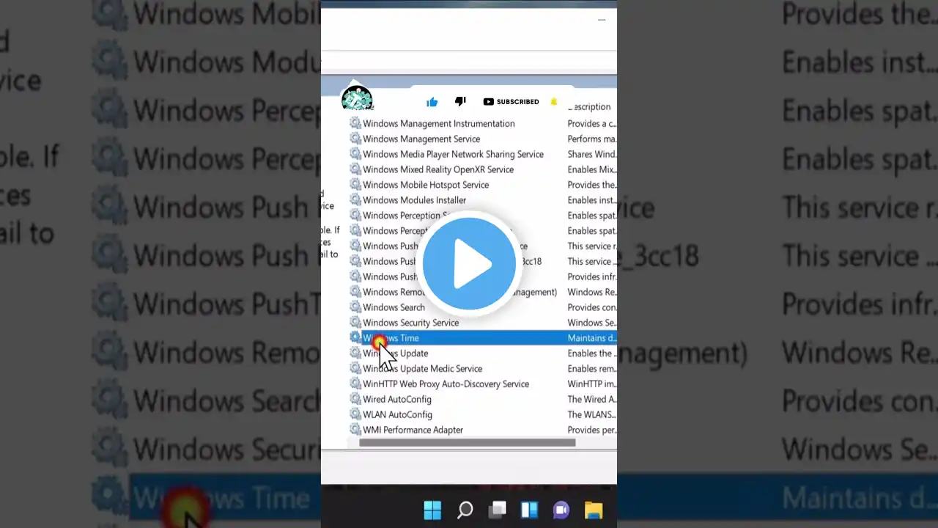The height and width of the screenshot is (528, 938).
Task: Toggle the notification bell icon
Action: click(554, 102)
